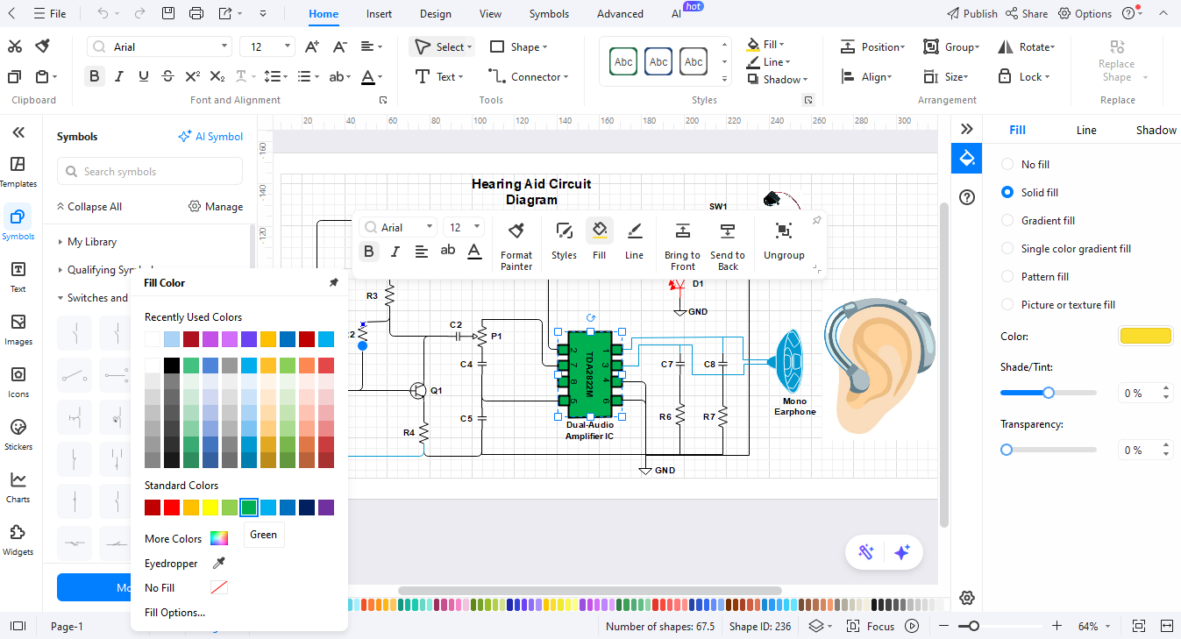Open the Text sidebar panel

[x=18, y=276]
